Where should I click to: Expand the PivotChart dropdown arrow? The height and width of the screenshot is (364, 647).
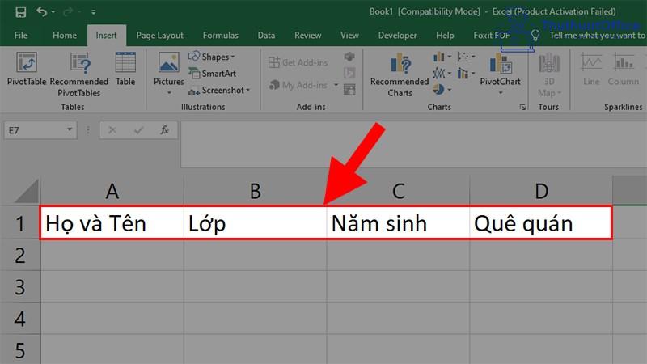[500, 93]
